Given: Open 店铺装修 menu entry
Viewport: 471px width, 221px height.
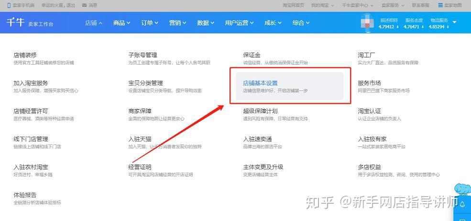Looking at the screenshot, I should coord(44,59).
